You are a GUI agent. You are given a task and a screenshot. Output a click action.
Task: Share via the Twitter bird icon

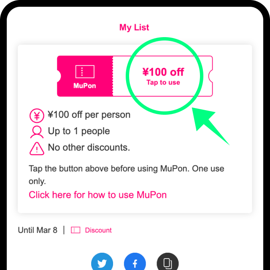pyautogui.click(x=102, y=263)
